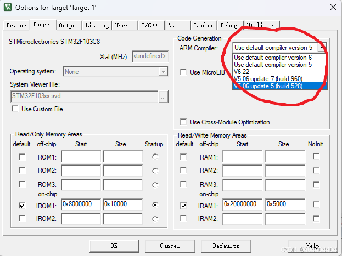Click the ROM1 Size field
The width and height of the screenshot is (342, 256).
[x=123, y=156]
